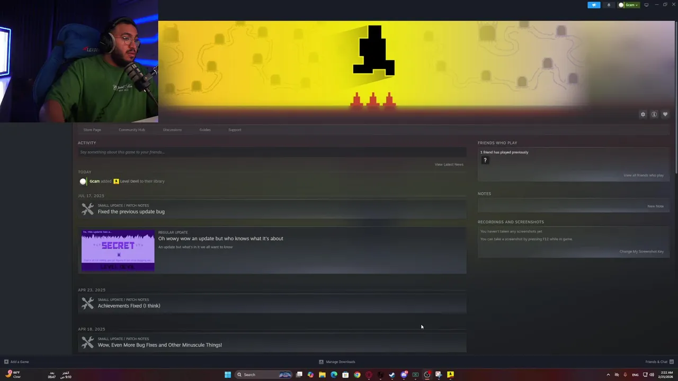Screen dimensions: 678x381
Task: Click wrench icon beside Jul 17 patch note
Action: pyautogui.click(x=87, y=209)
